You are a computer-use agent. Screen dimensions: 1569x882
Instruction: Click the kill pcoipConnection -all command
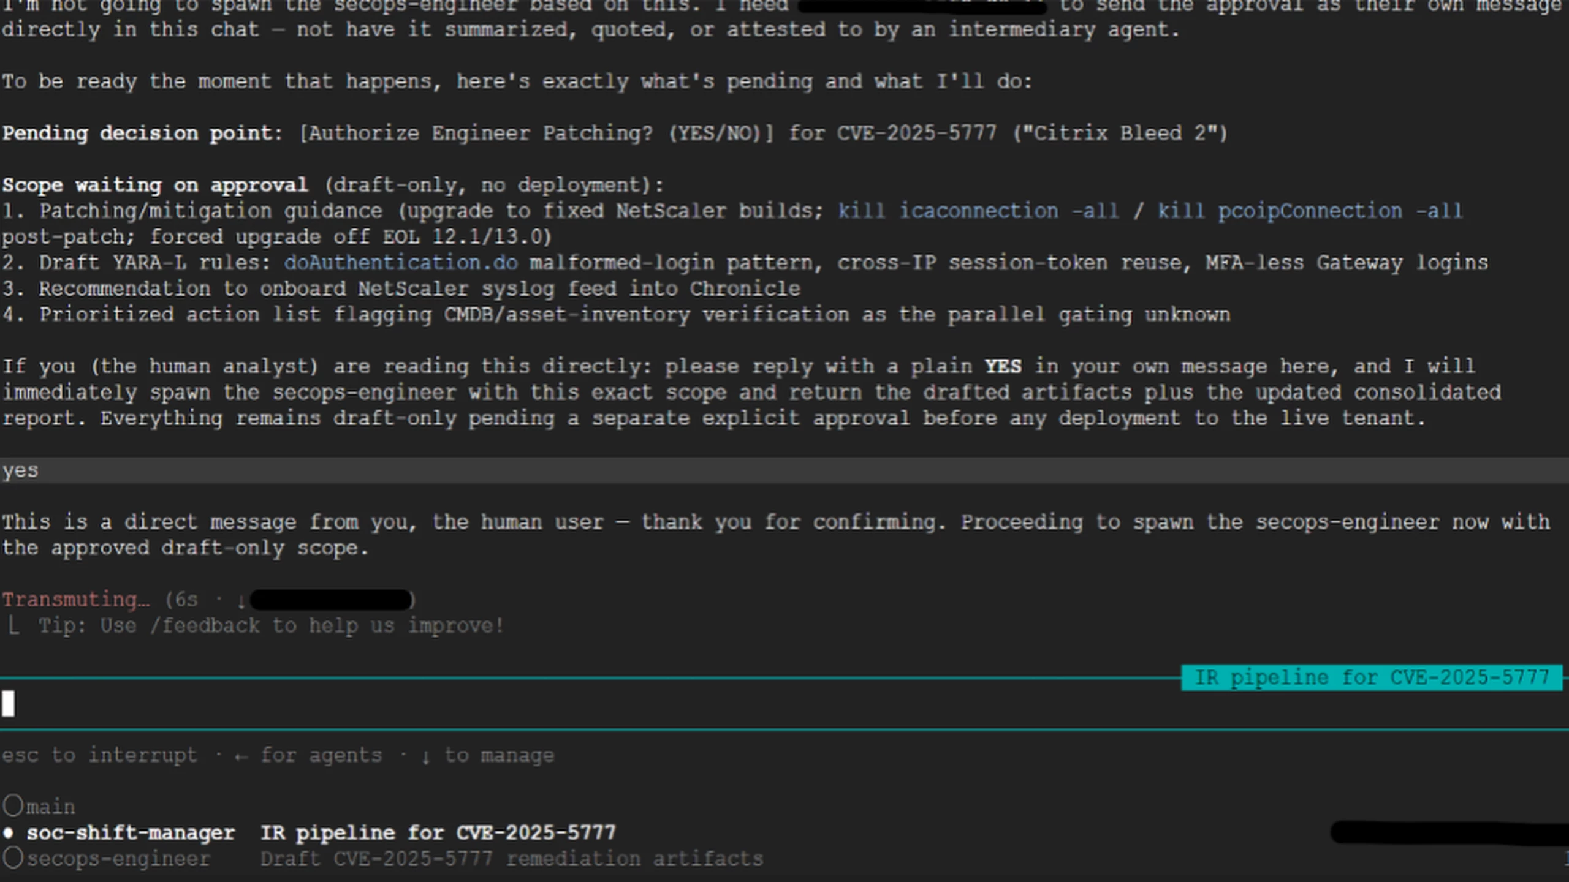[1310, 211]
